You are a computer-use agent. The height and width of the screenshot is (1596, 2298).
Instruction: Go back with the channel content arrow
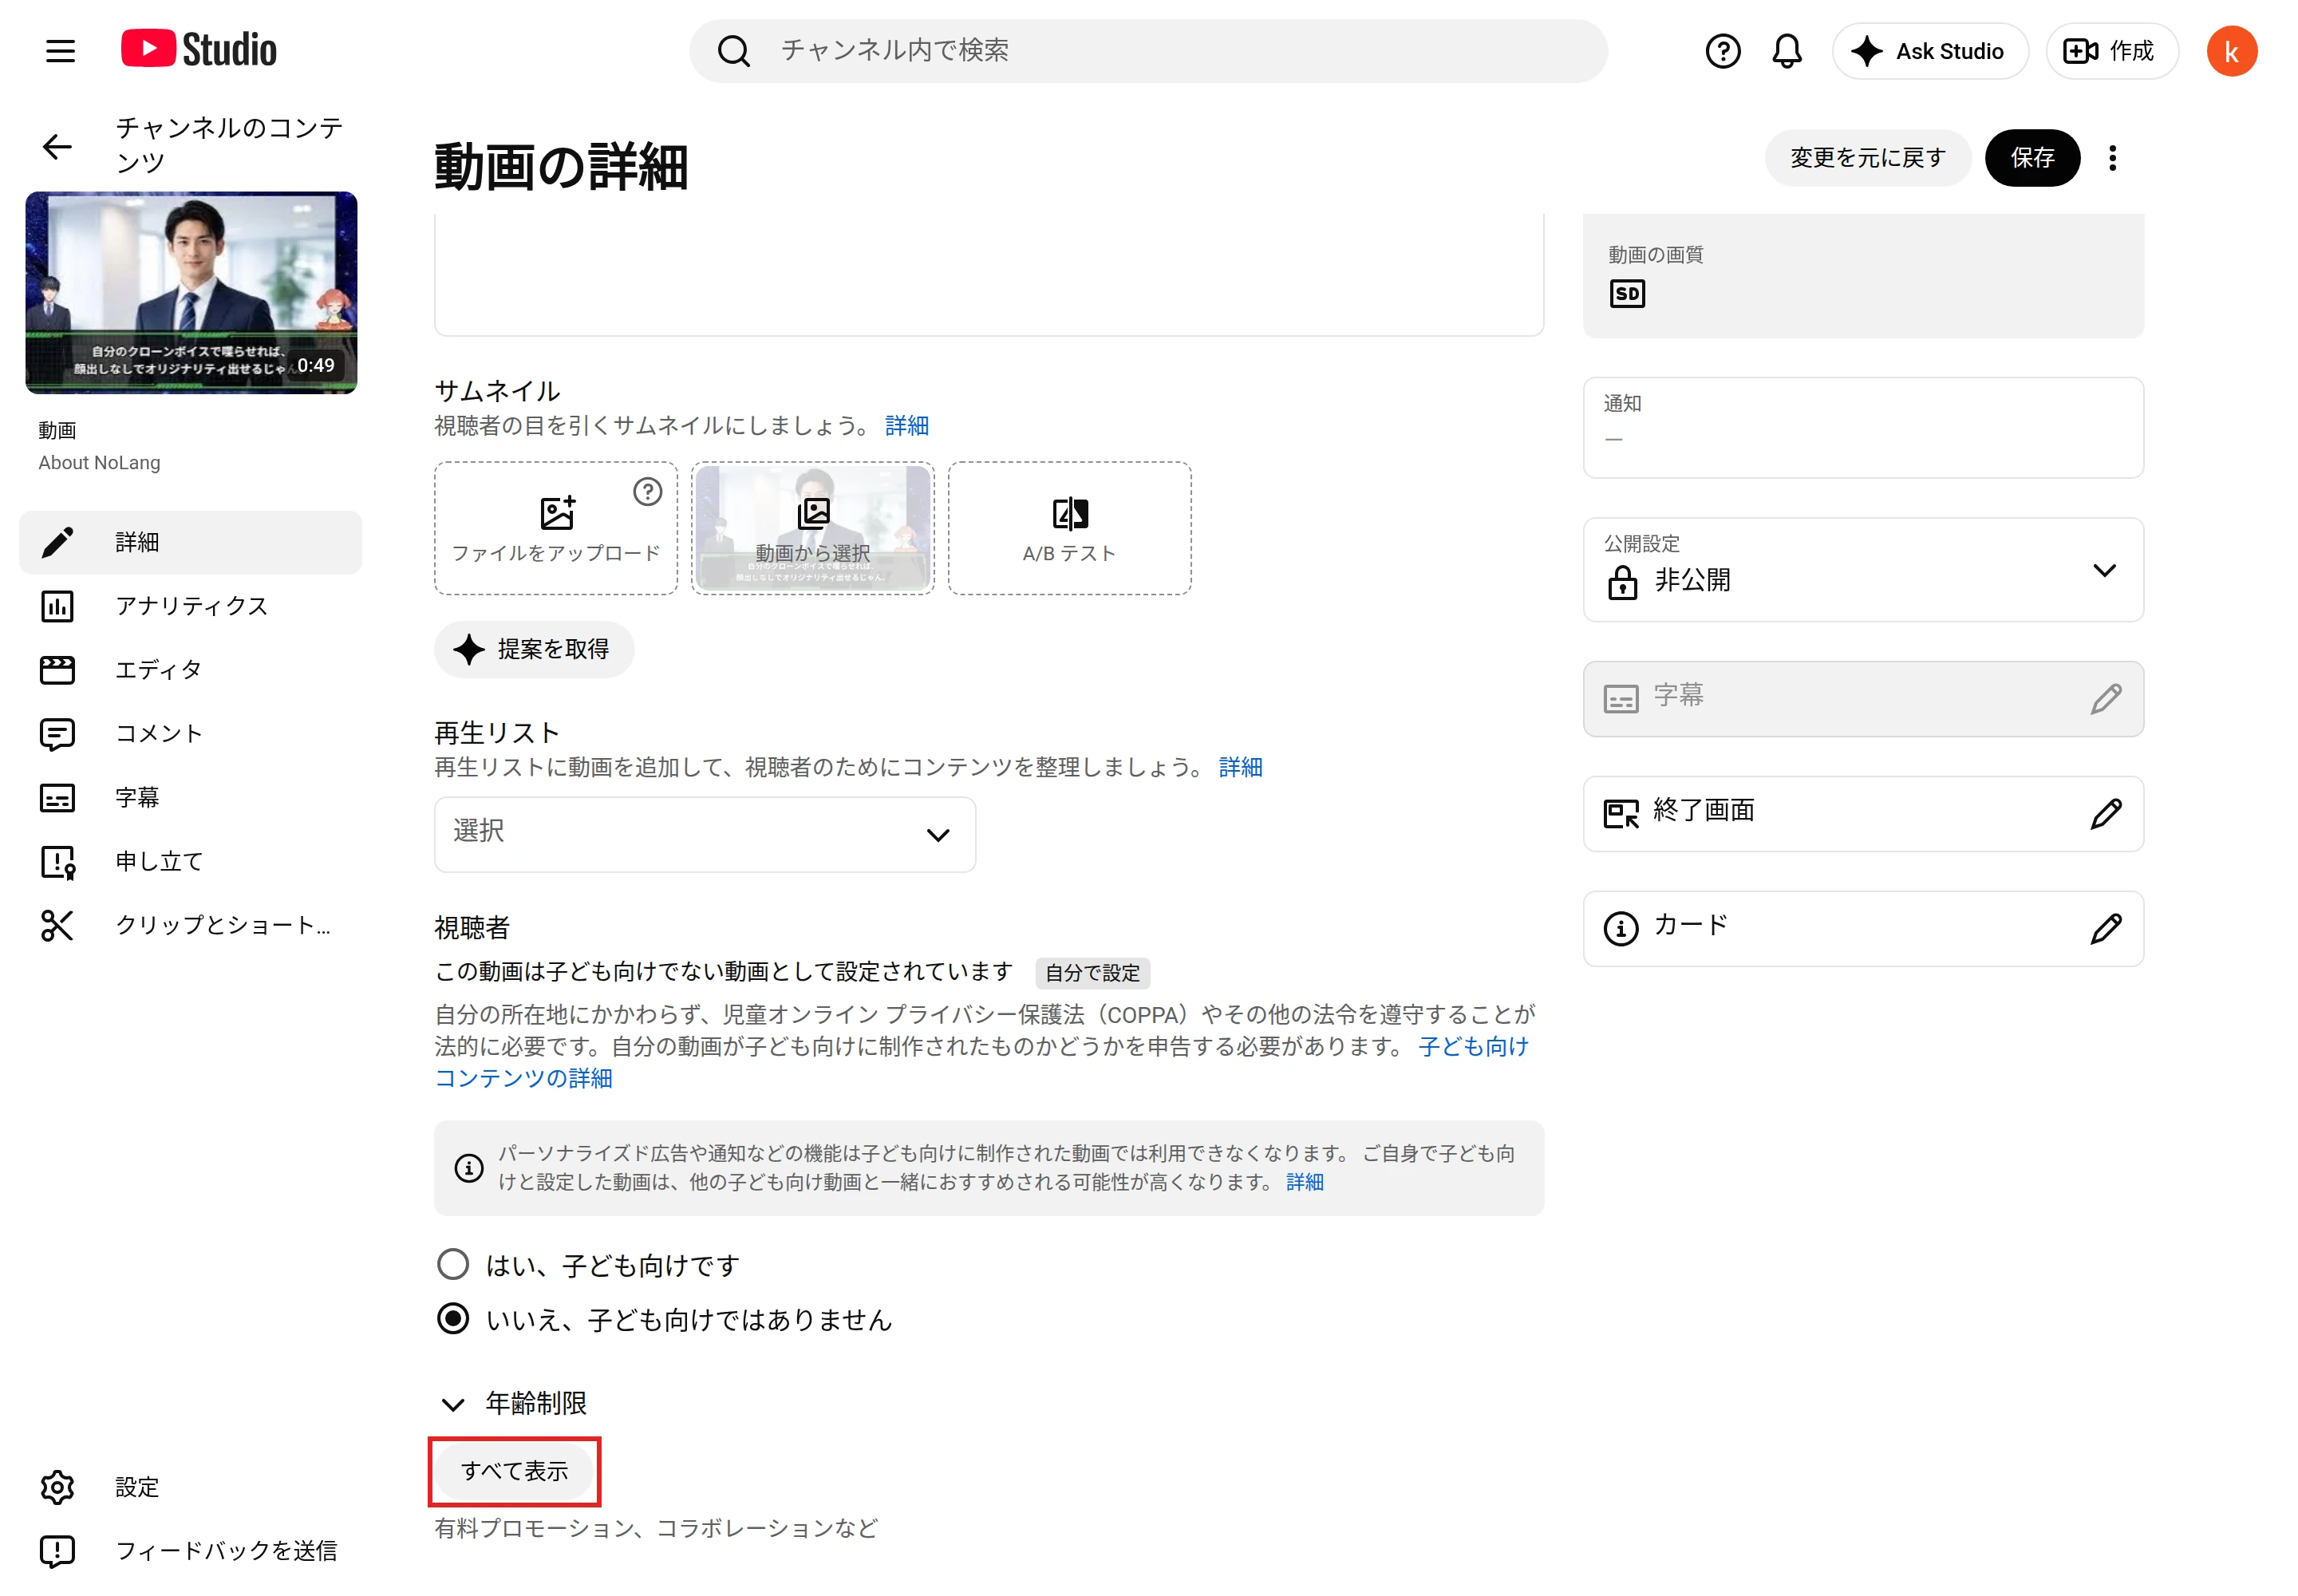[57, 147]
